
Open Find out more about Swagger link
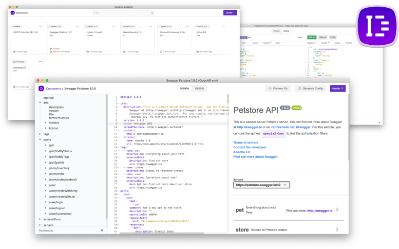(x=255, y=157)
